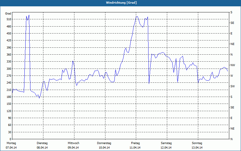Click the Montag day label
The height and width of the screenshot is (151, 241).
pos(11,143)
